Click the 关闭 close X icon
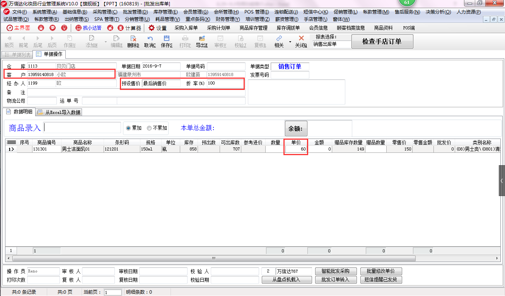Screen dimensions: 505x296 301,41
